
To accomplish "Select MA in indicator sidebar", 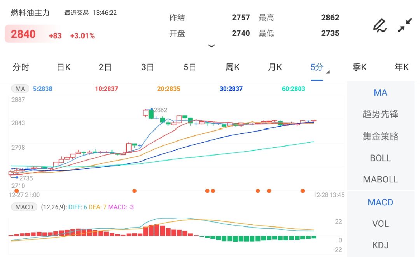I will pos(380,93).
